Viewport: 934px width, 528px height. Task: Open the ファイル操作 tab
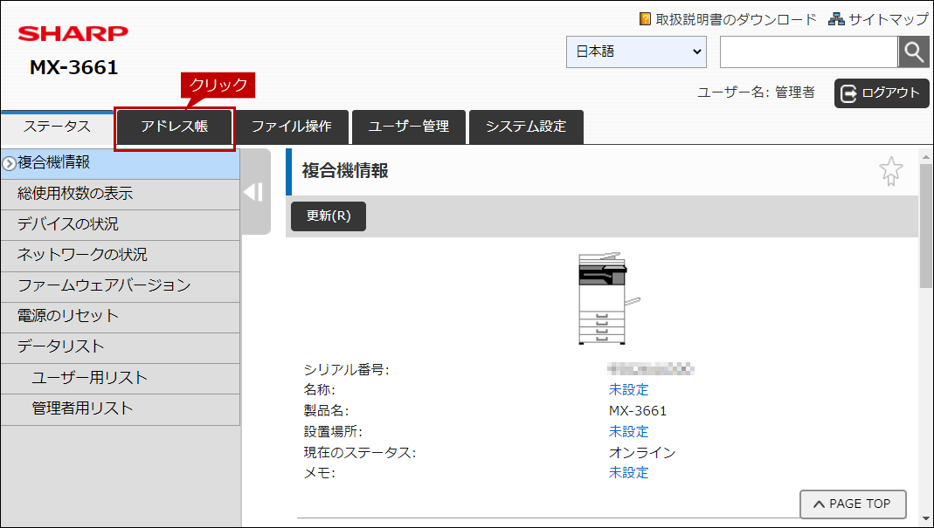coord(291,127)
